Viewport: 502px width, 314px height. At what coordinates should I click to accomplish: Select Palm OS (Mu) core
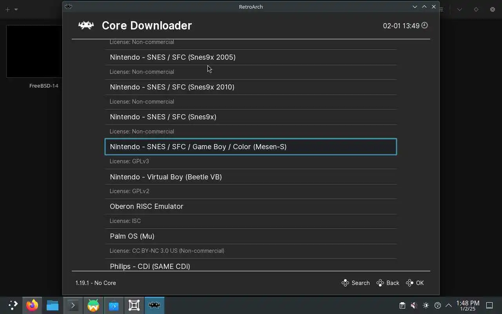pyautogui.click(x=251, y=236)
